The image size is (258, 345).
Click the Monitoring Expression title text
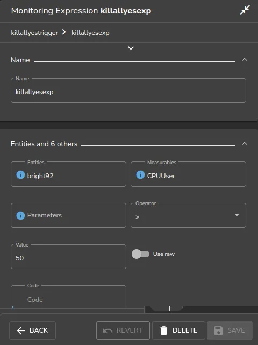pos(81,11)
